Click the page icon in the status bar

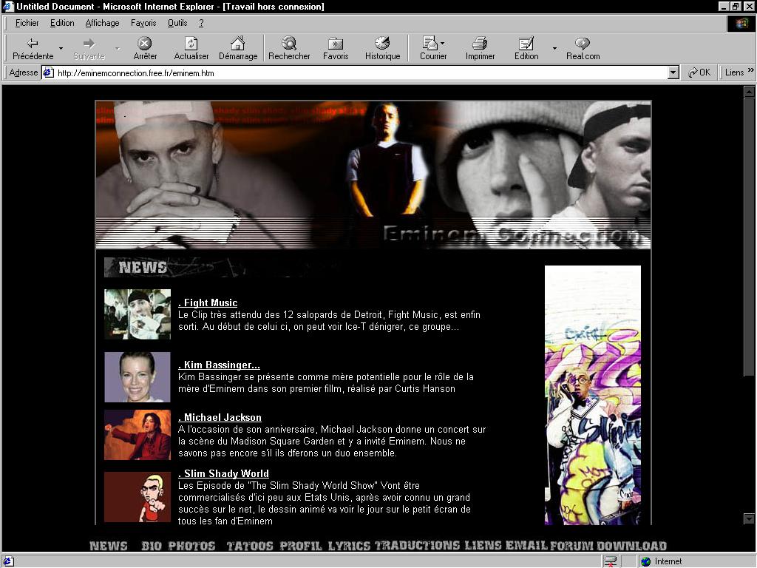[x=9, y=561]
